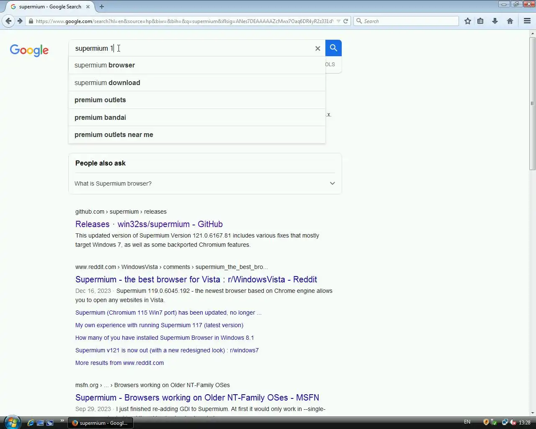Open More results from www.reddit.com
536x429 pixels.
pyautogui.click(x=119, y=363)
